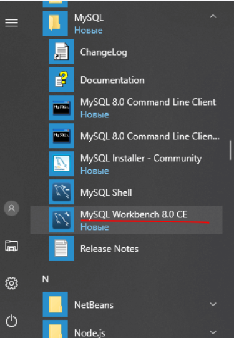
Task: Click the Documentation question-mark icon
Action: (x=62, y=79)
